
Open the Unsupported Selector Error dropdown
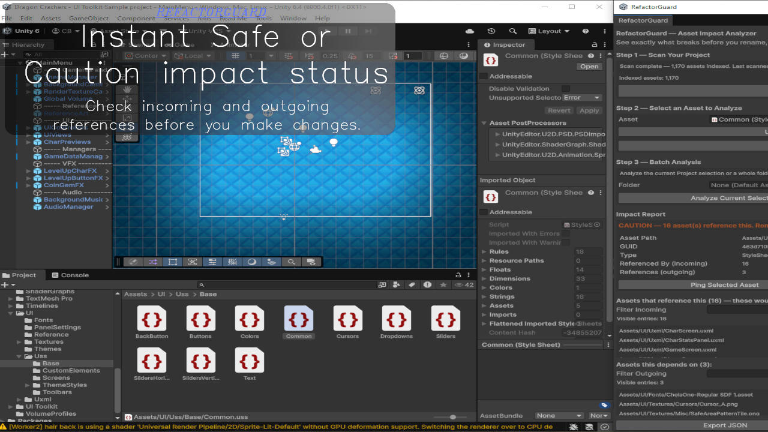coord(581,98)
